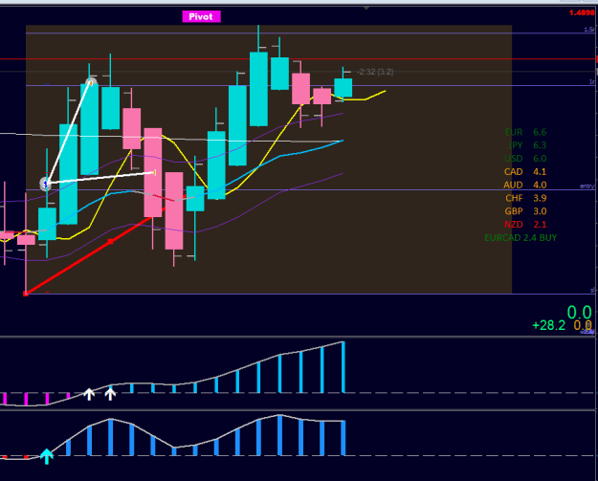The image size is (598, 481).
Task: Select the AUD 4.0 strength row
Action: pos(525,185)
